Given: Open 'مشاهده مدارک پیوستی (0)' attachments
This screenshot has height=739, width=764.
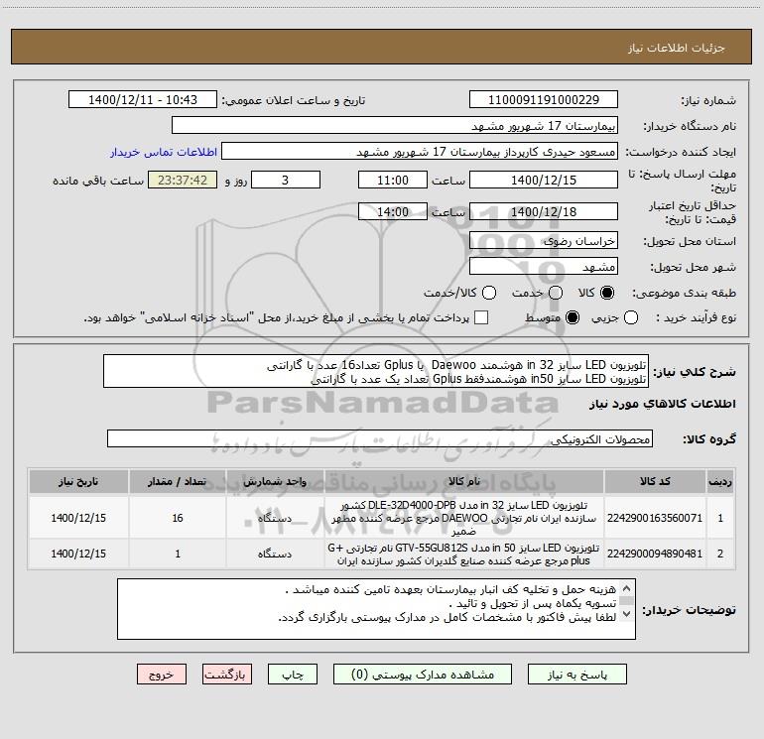Looking at the screenshot, I should (423, 675).
